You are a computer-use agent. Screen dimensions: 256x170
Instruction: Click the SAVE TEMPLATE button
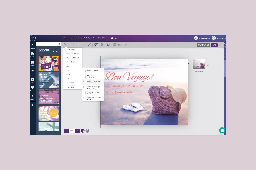(x=203, y=45)
